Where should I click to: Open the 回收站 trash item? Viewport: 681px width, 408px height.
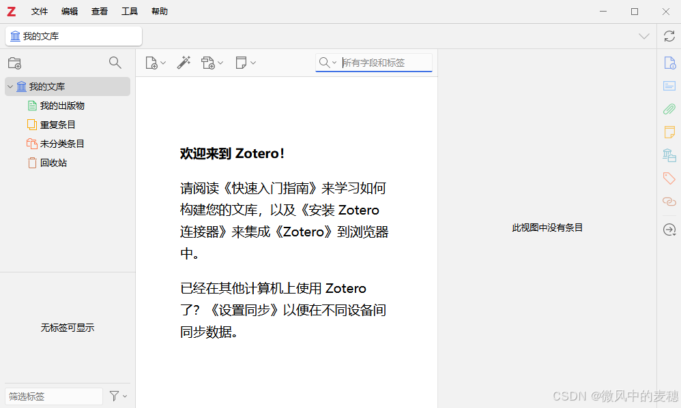coord(53,163)
